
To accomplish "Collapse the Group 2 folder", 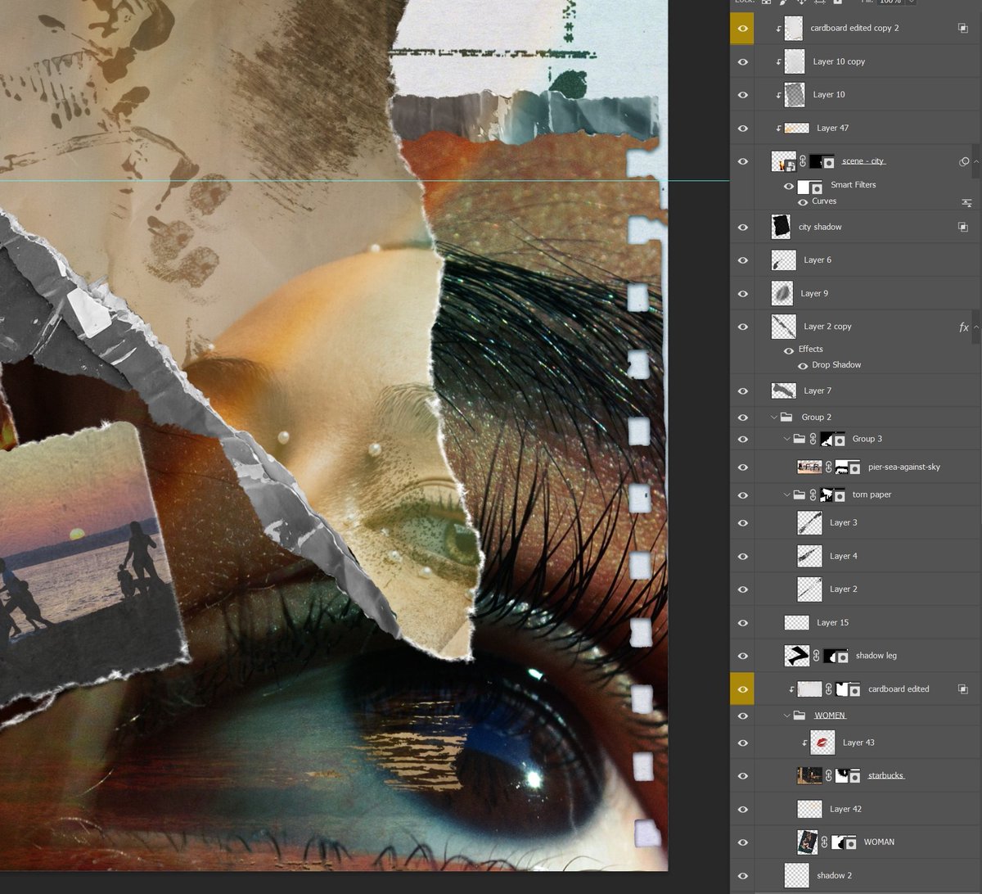I will [x=774, y=417].
